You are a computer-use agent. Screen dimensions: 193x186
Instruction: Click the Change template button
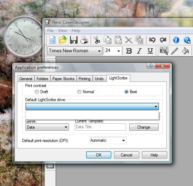point(144,127)
